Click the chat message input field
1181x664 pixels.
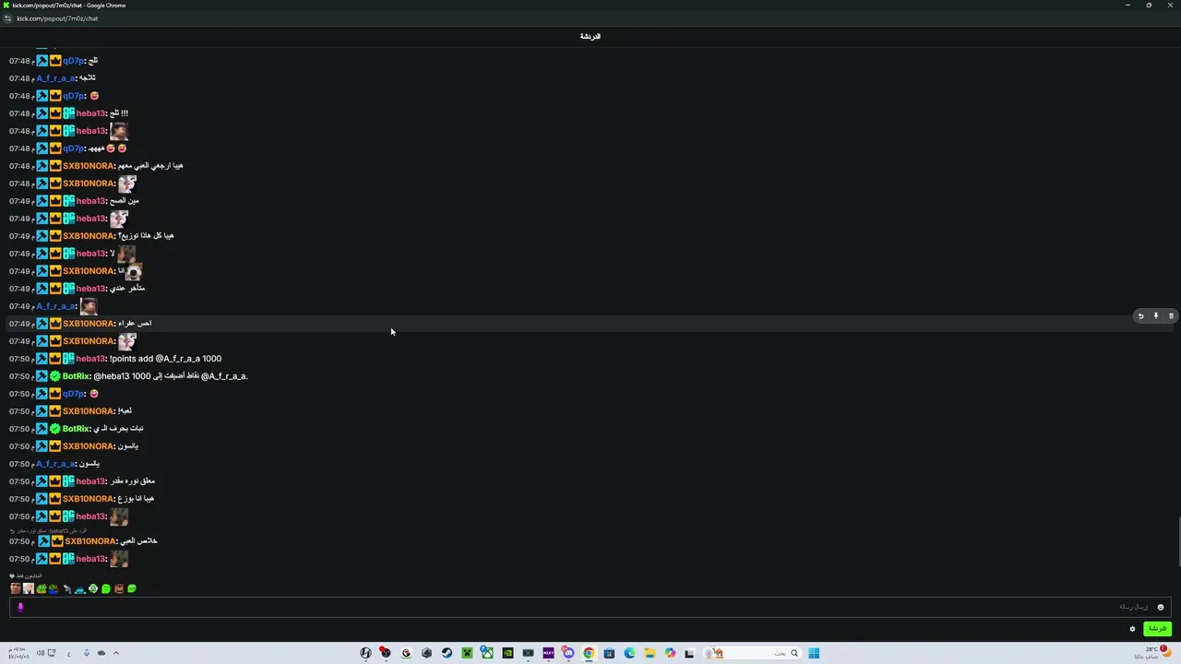(x=590, y=607)
